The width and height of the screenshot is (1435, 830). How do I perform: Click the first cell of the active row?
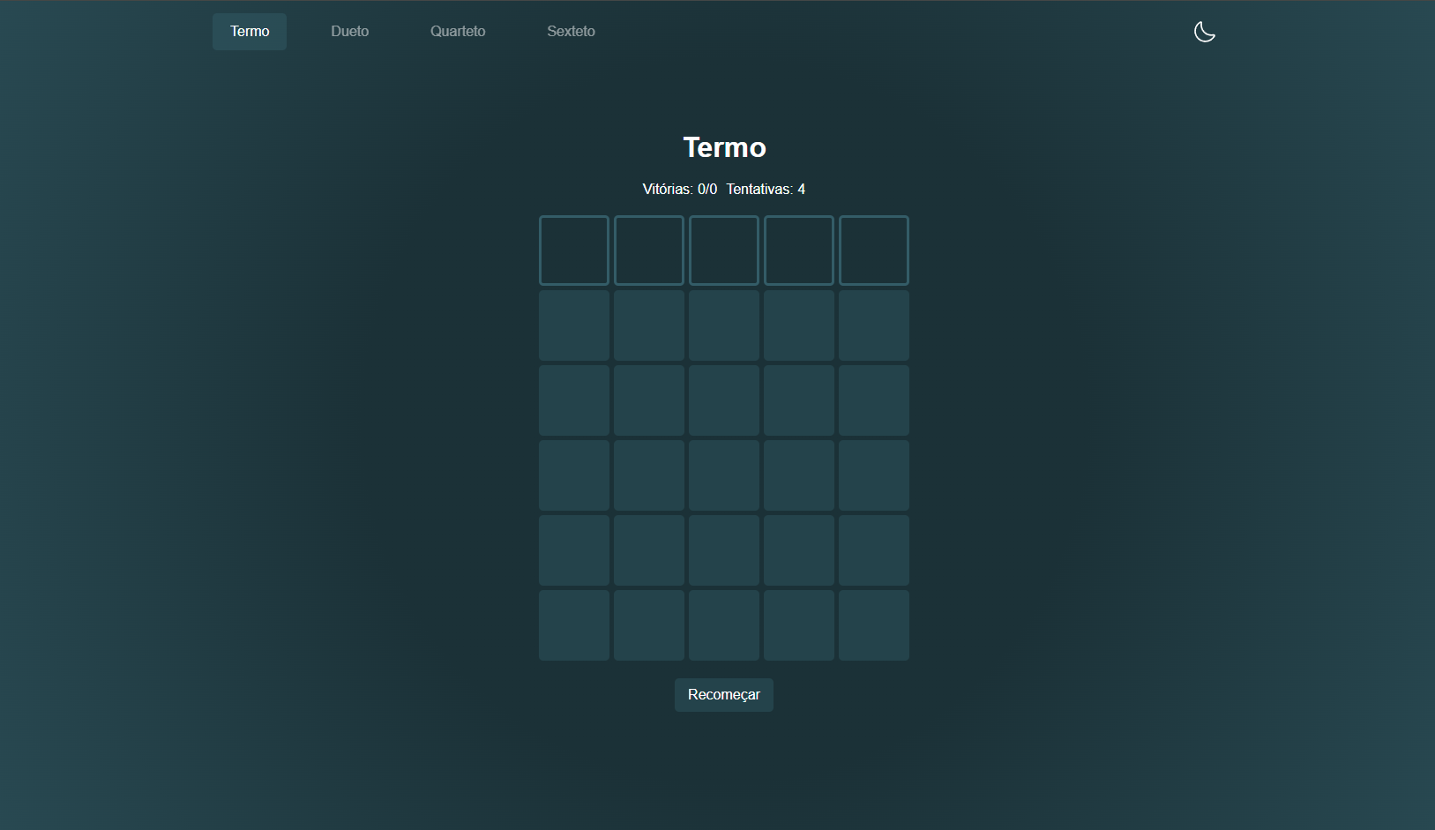click(x=574, y=250)
